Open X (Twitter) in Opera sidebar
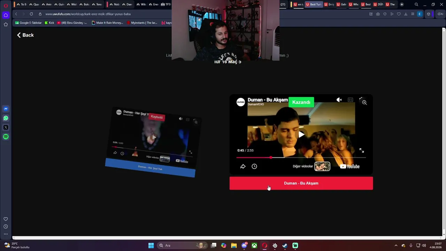The width and height of the screenshot is (446, 251). pyautogui.click(x=6, y=128)
